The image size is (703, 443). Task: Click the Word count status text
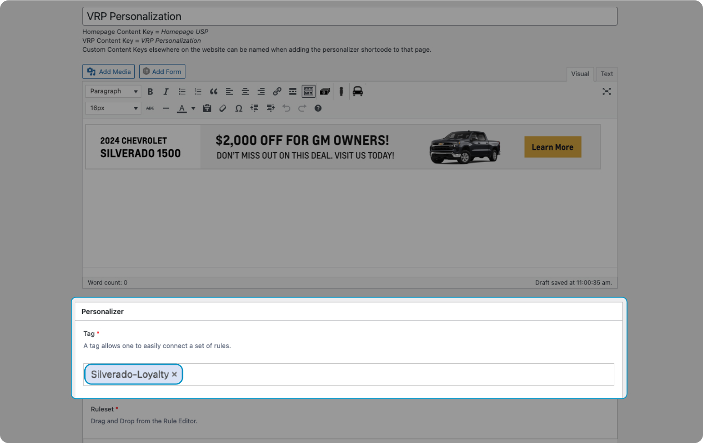pyautogui.click(x=108, y=283)
